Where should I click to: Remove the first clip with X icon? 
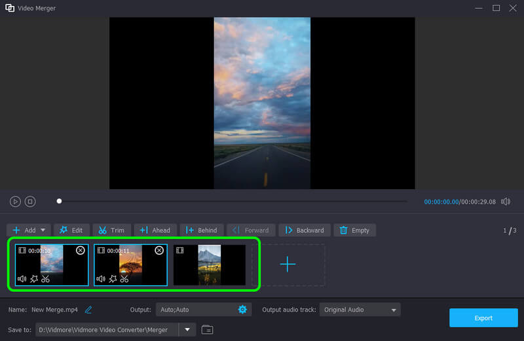pyautogui.click(x=80, y=250)
